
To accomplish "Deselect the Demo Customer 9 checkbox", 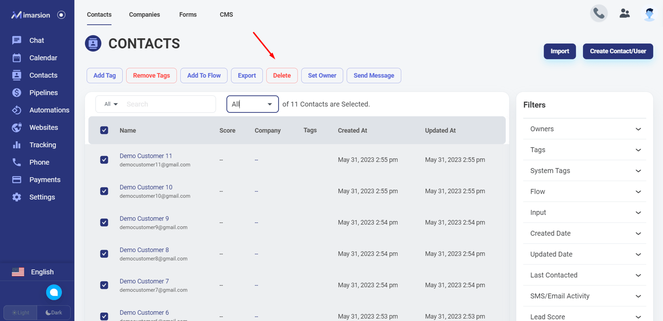I will pos(104,222).
